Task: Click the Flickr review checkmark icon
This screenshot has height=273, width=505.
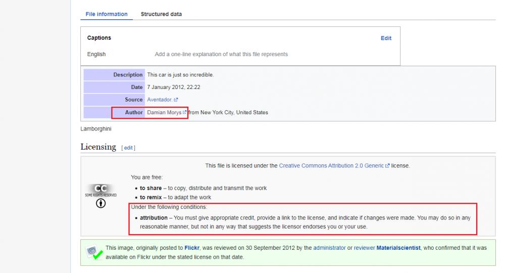Action: pyautogui.click(x=94, y=252)
